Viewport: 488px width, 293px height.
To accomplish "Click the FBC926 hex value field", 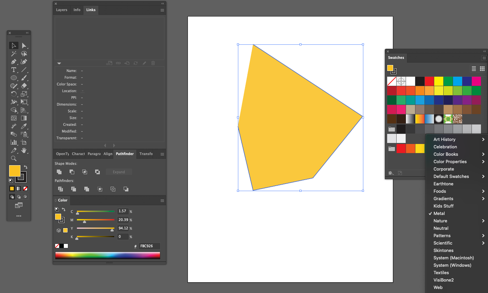I will pos(149,246).
